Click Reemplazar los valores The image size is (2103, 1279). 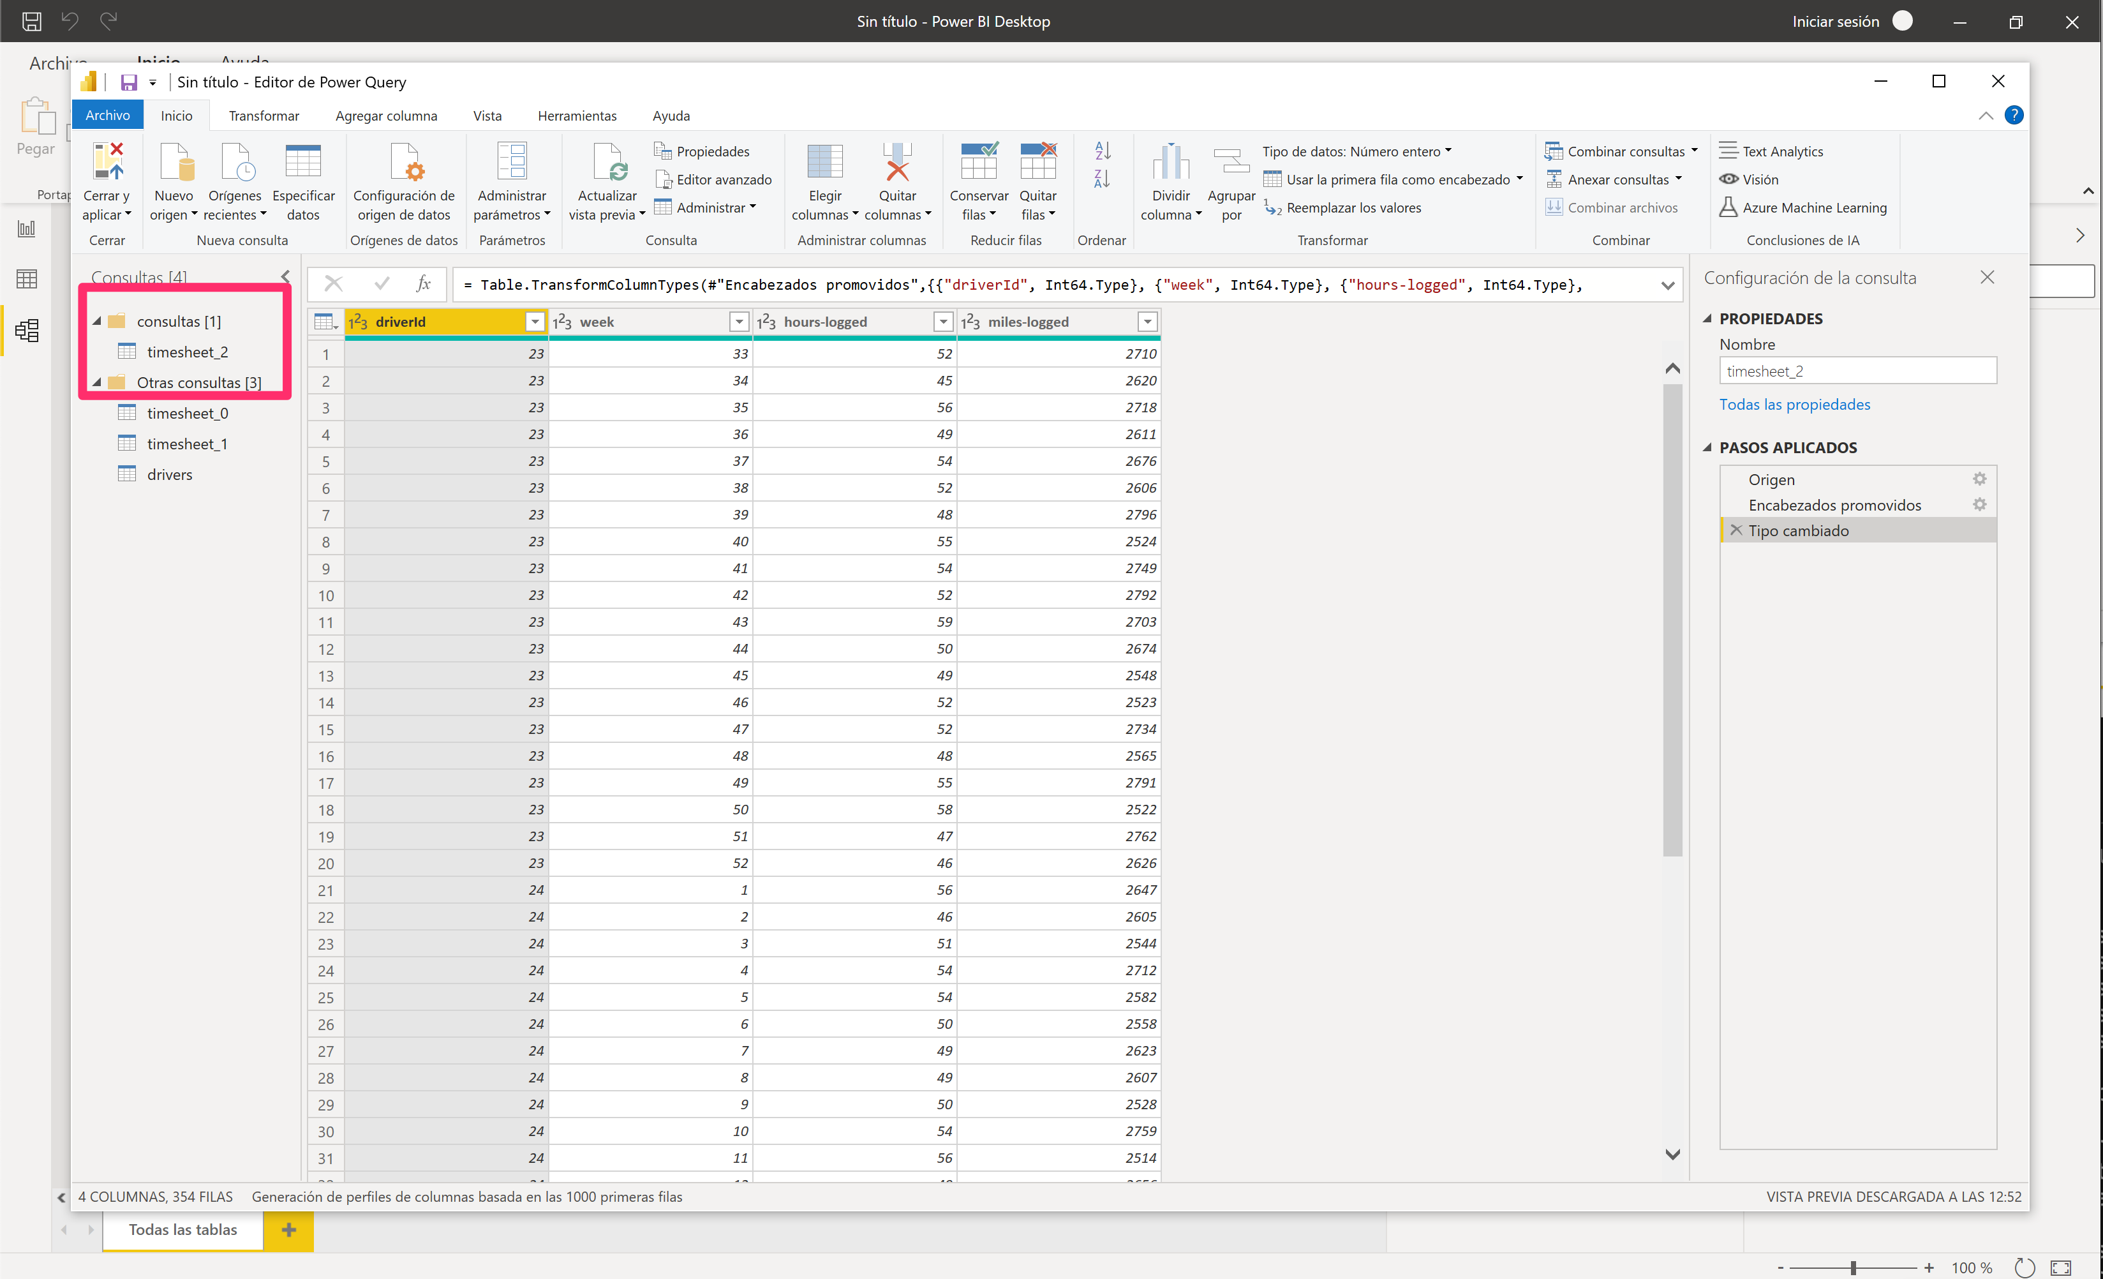[x=1342, y=207]
